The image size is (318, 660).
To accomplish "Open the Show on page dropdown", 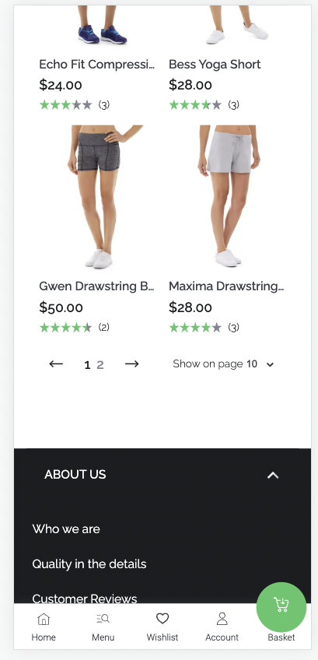I will 223,364.
